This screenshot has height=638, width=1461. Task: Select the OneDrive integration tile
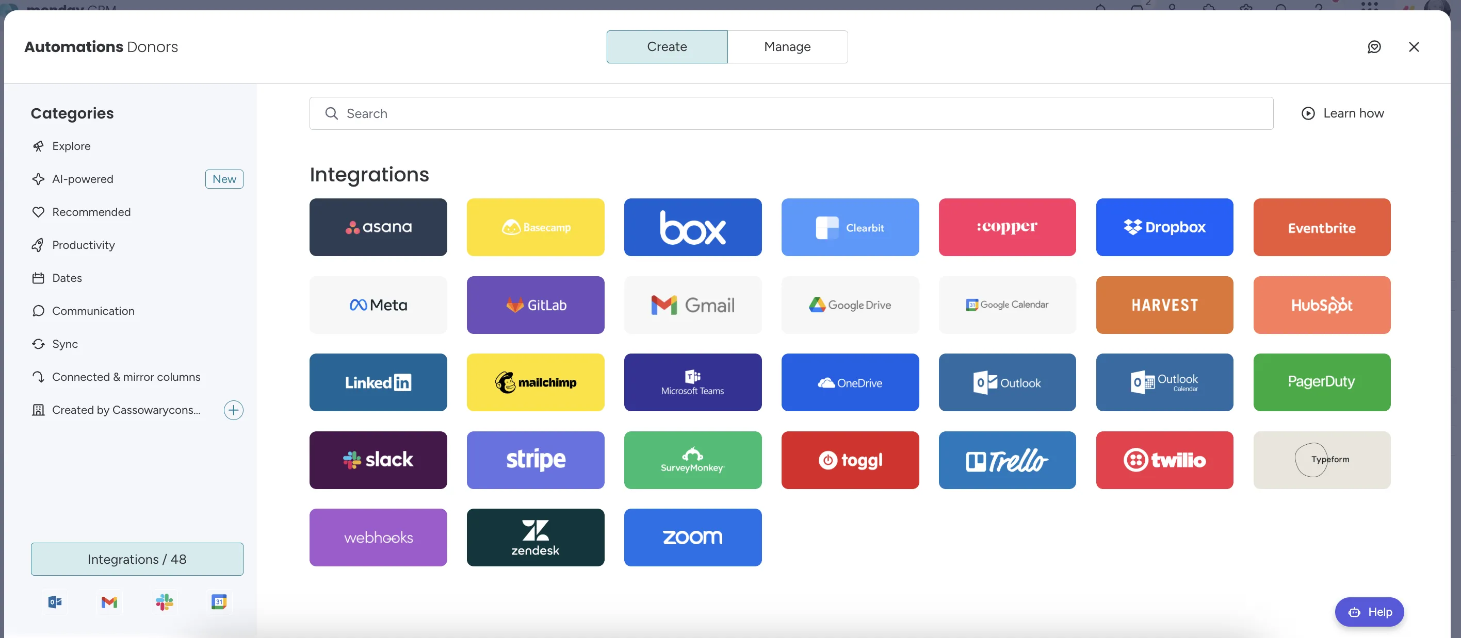[850, 382]
